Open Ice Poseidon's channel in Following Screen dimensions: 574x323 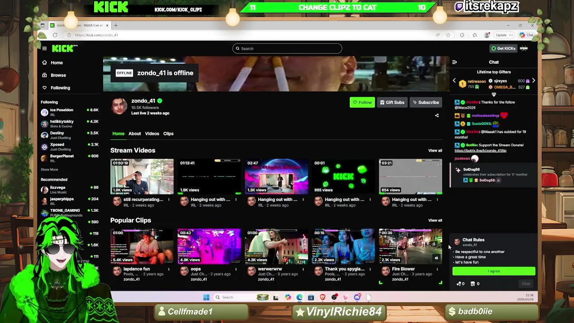coord(70,112)
